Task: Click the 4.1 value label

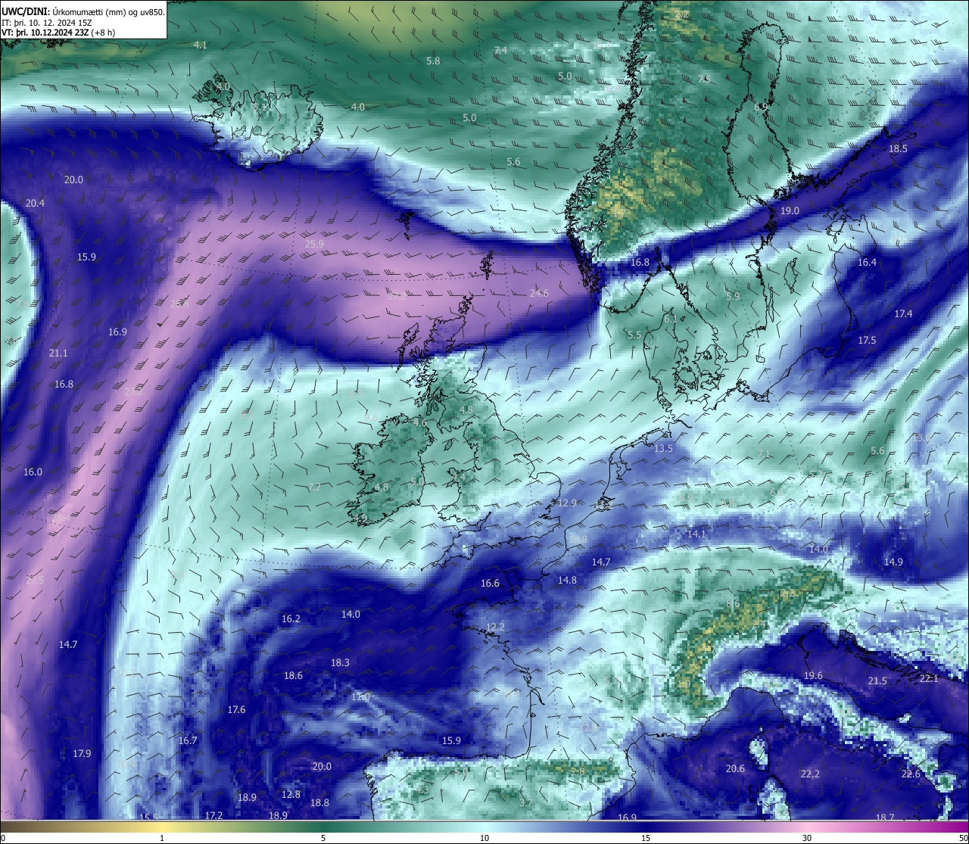Action: pyautogui.click(x=200, y=45)
